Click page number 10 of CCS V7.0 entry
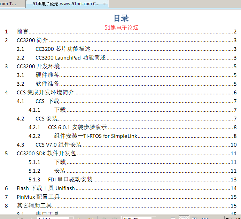Screen dimensions: 241x219 pyautogui.click(x=234, y=145)
